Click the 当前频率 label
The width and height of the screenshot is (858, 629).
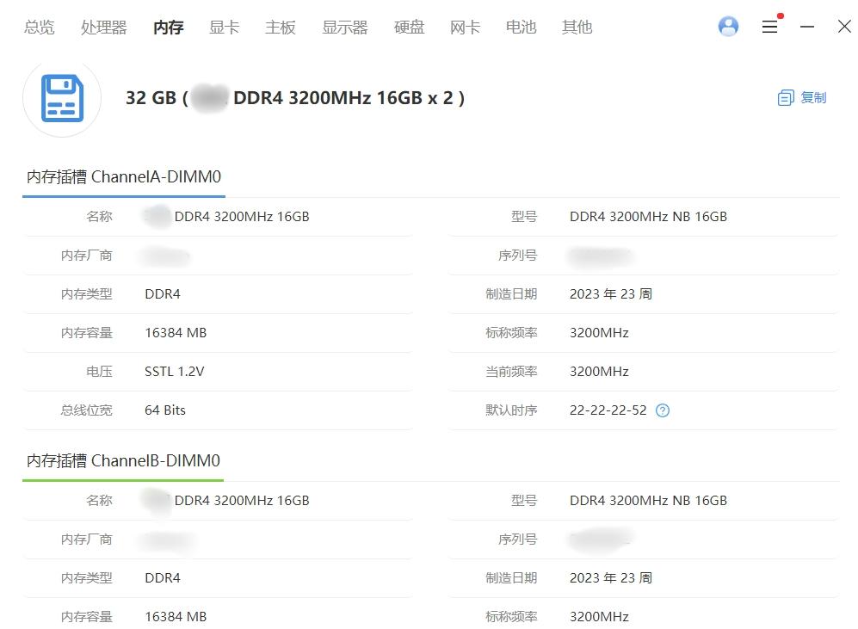pos(511,372)
